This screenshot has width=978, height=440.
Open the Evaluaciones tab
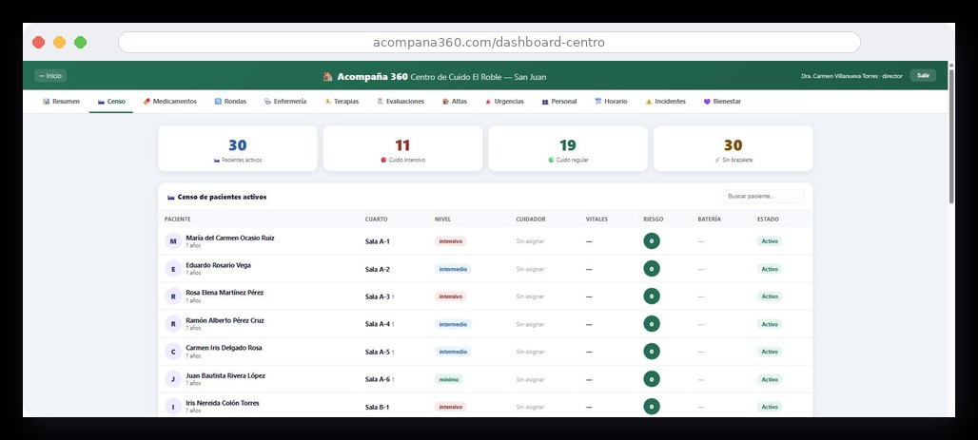400,102
